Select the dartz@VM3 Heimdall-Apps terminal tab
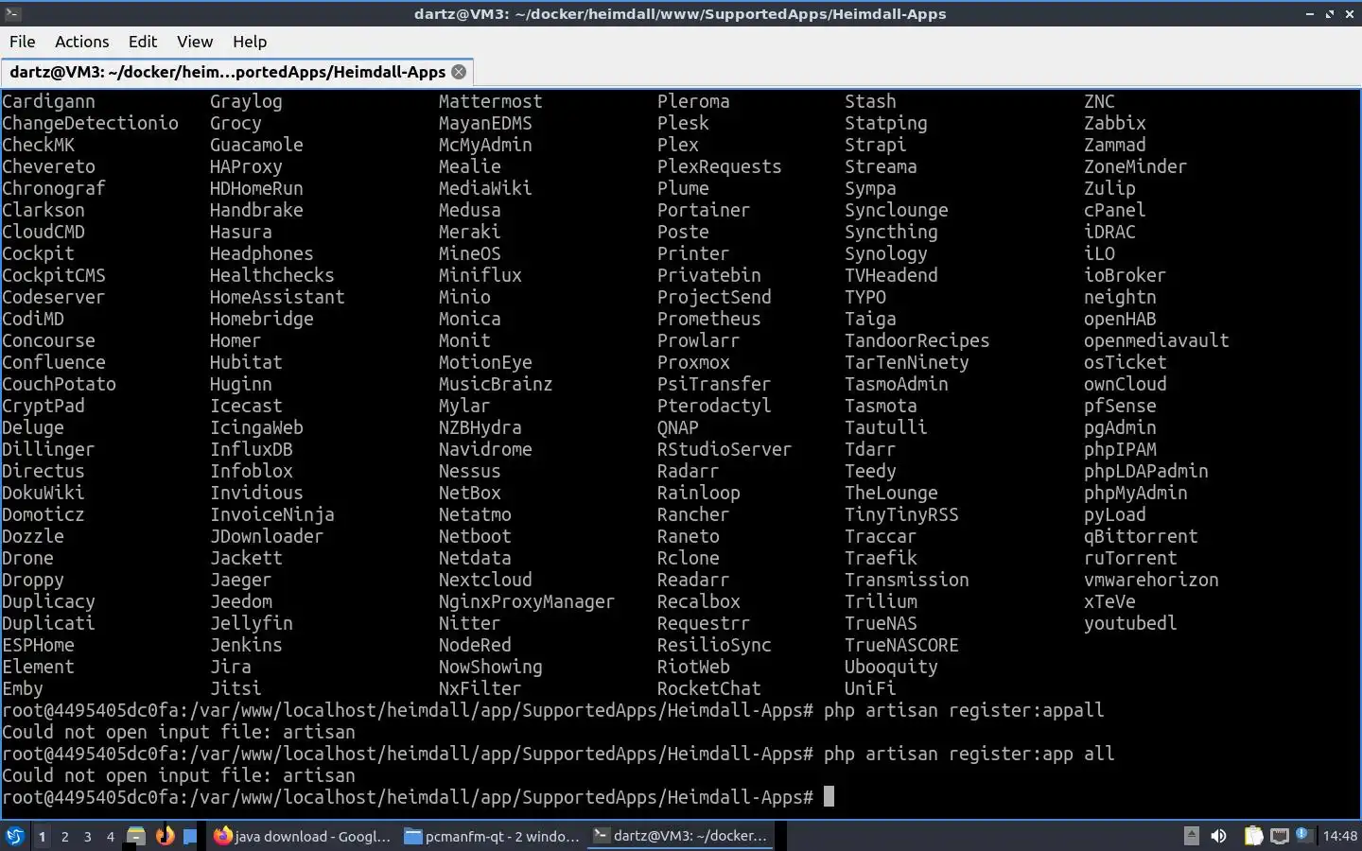 click(x=236, y=72)
